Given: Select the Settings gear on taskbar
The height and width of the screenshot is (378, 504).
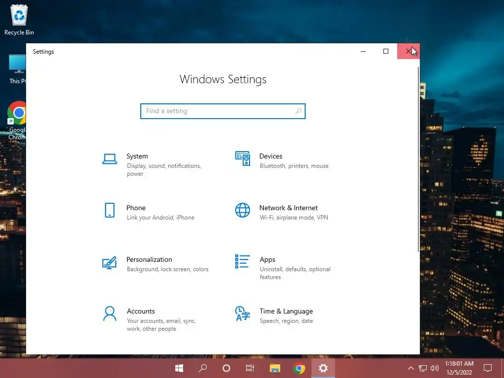Looking at the screenshot, I should coord(323,368).
